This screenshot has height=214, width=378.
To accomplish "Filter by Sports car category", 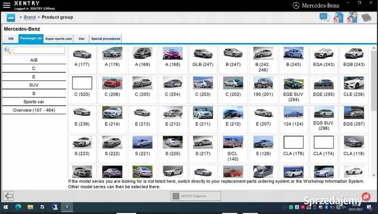I will [34, 102].
